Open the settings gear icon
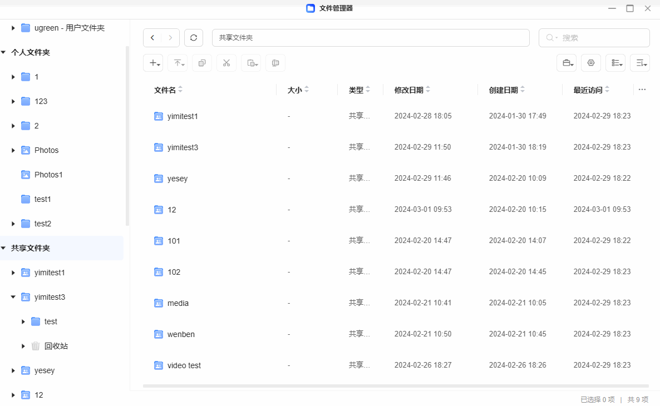Screen dimensions: 660x406 pos(591,63)
